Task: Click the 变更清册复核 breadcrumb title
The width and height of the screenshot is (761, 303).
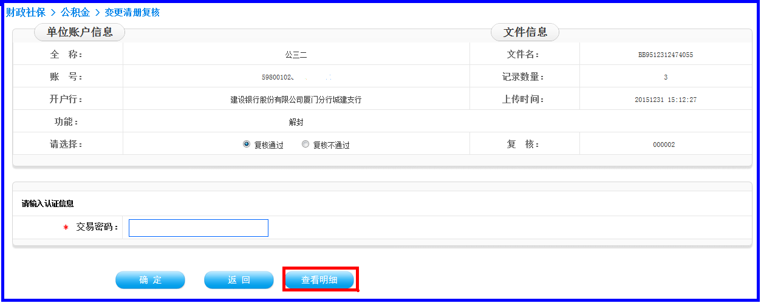Action: tap(132, 12)
